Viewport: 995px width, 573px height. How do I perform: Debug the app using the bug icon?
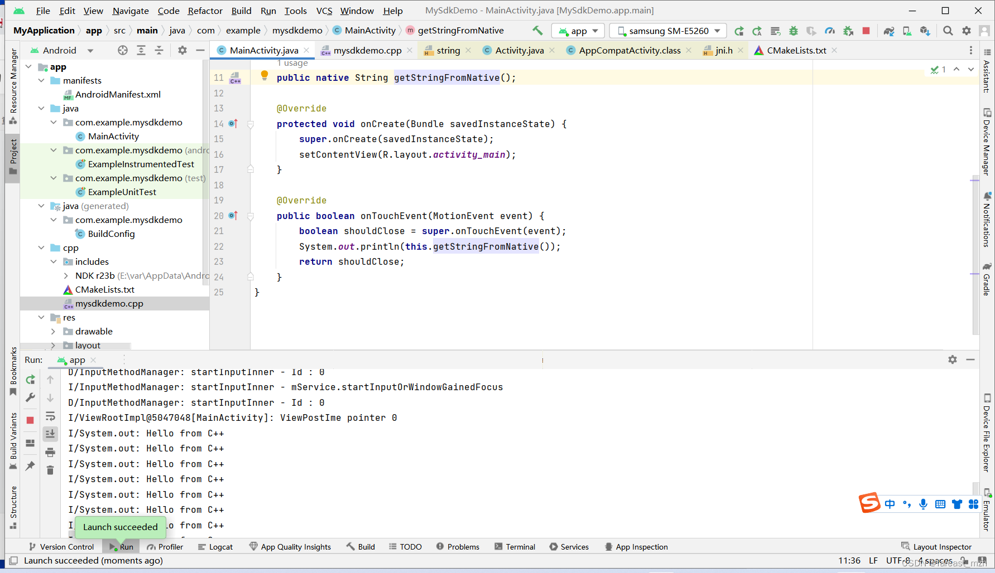point(793,31)
